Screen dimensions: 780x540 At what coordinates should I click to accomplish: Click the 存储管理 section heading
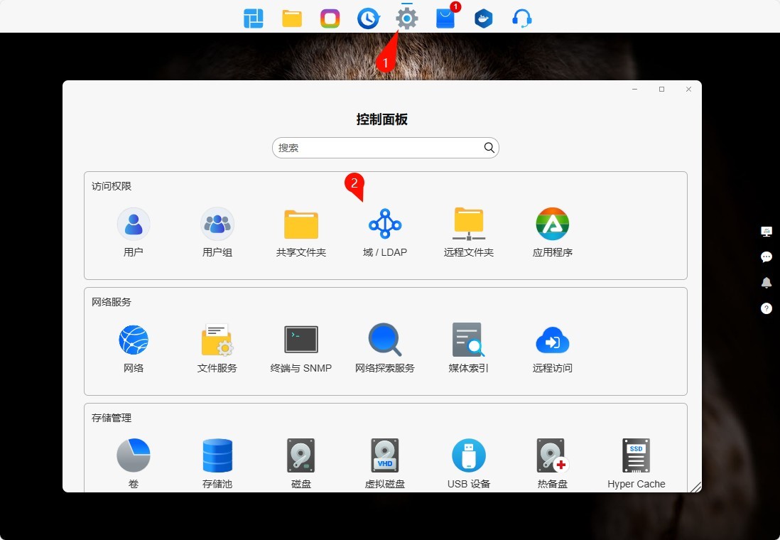[112, 418]
